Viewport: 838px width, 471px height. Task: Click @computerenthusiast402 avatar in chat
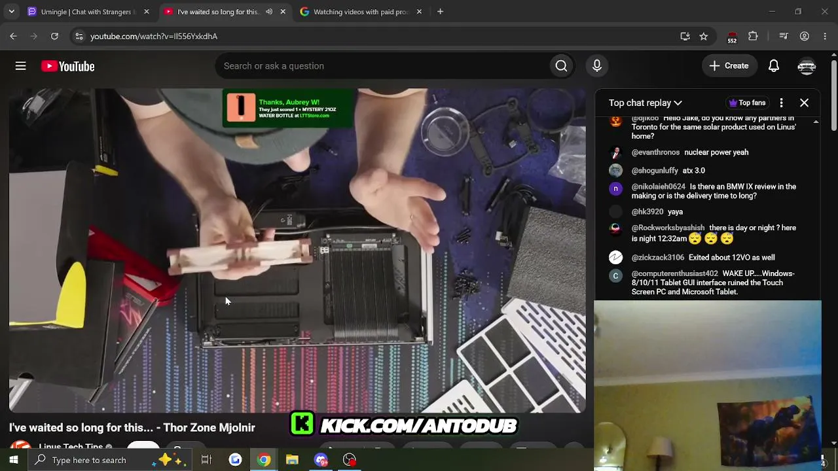point(615,276)
